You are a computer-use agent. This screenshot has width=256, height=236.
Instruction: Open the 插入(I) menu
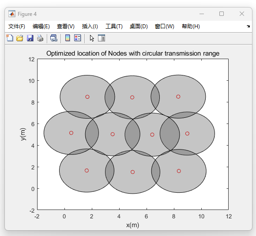(90, 26)
